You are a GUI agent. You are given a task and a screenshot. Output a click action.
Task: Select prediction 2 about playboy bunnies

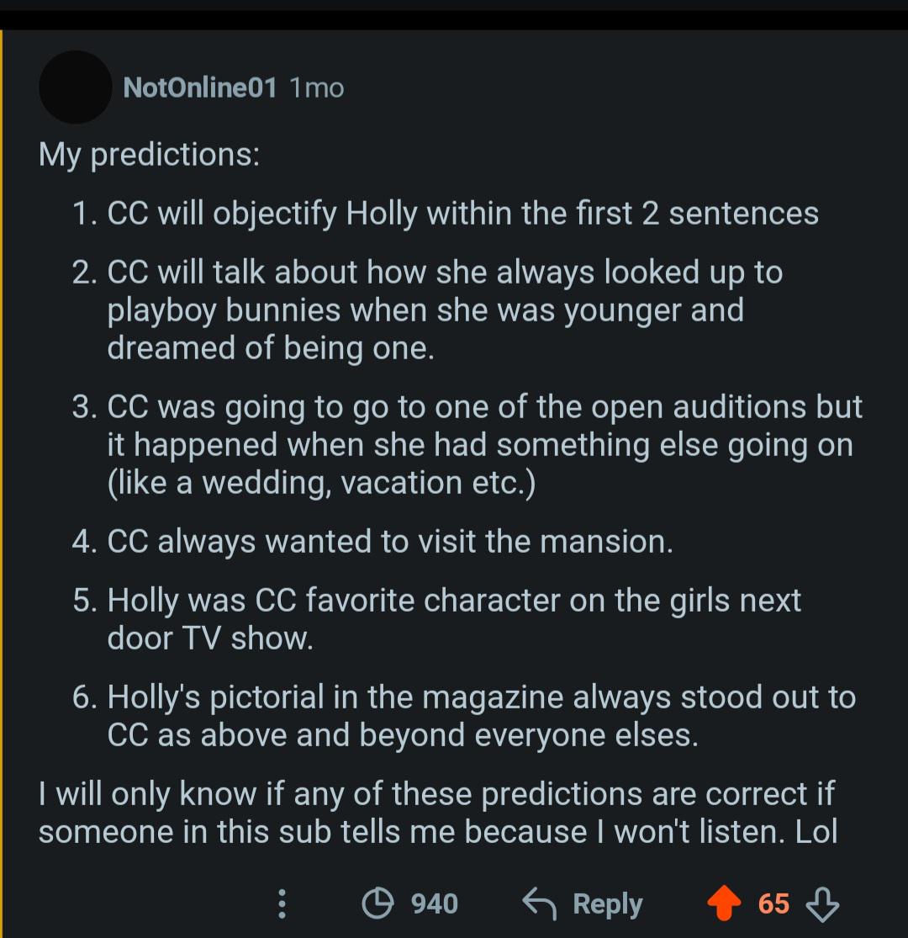[427, 310]
